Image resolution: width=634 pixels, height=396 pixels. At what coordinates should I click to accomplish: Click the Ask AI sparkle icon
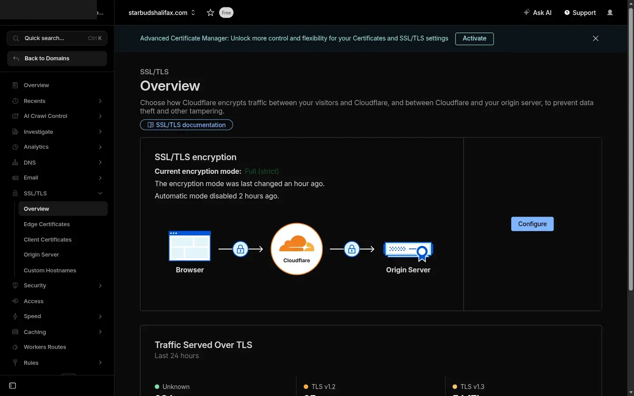click(x=526, y=13)
